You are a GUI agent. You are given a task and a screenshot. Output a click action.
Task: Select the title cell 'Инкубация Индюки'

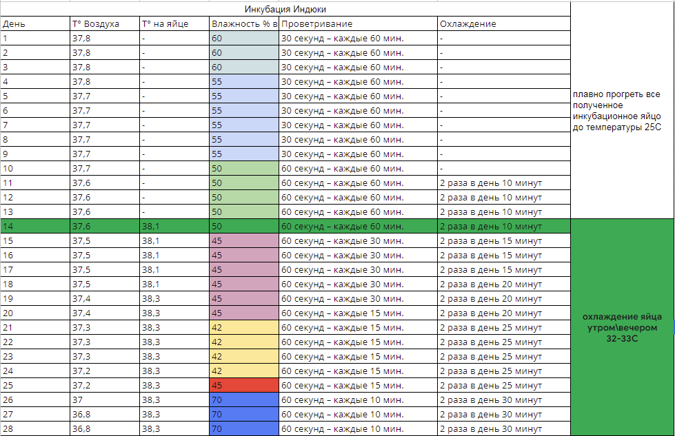285,9
